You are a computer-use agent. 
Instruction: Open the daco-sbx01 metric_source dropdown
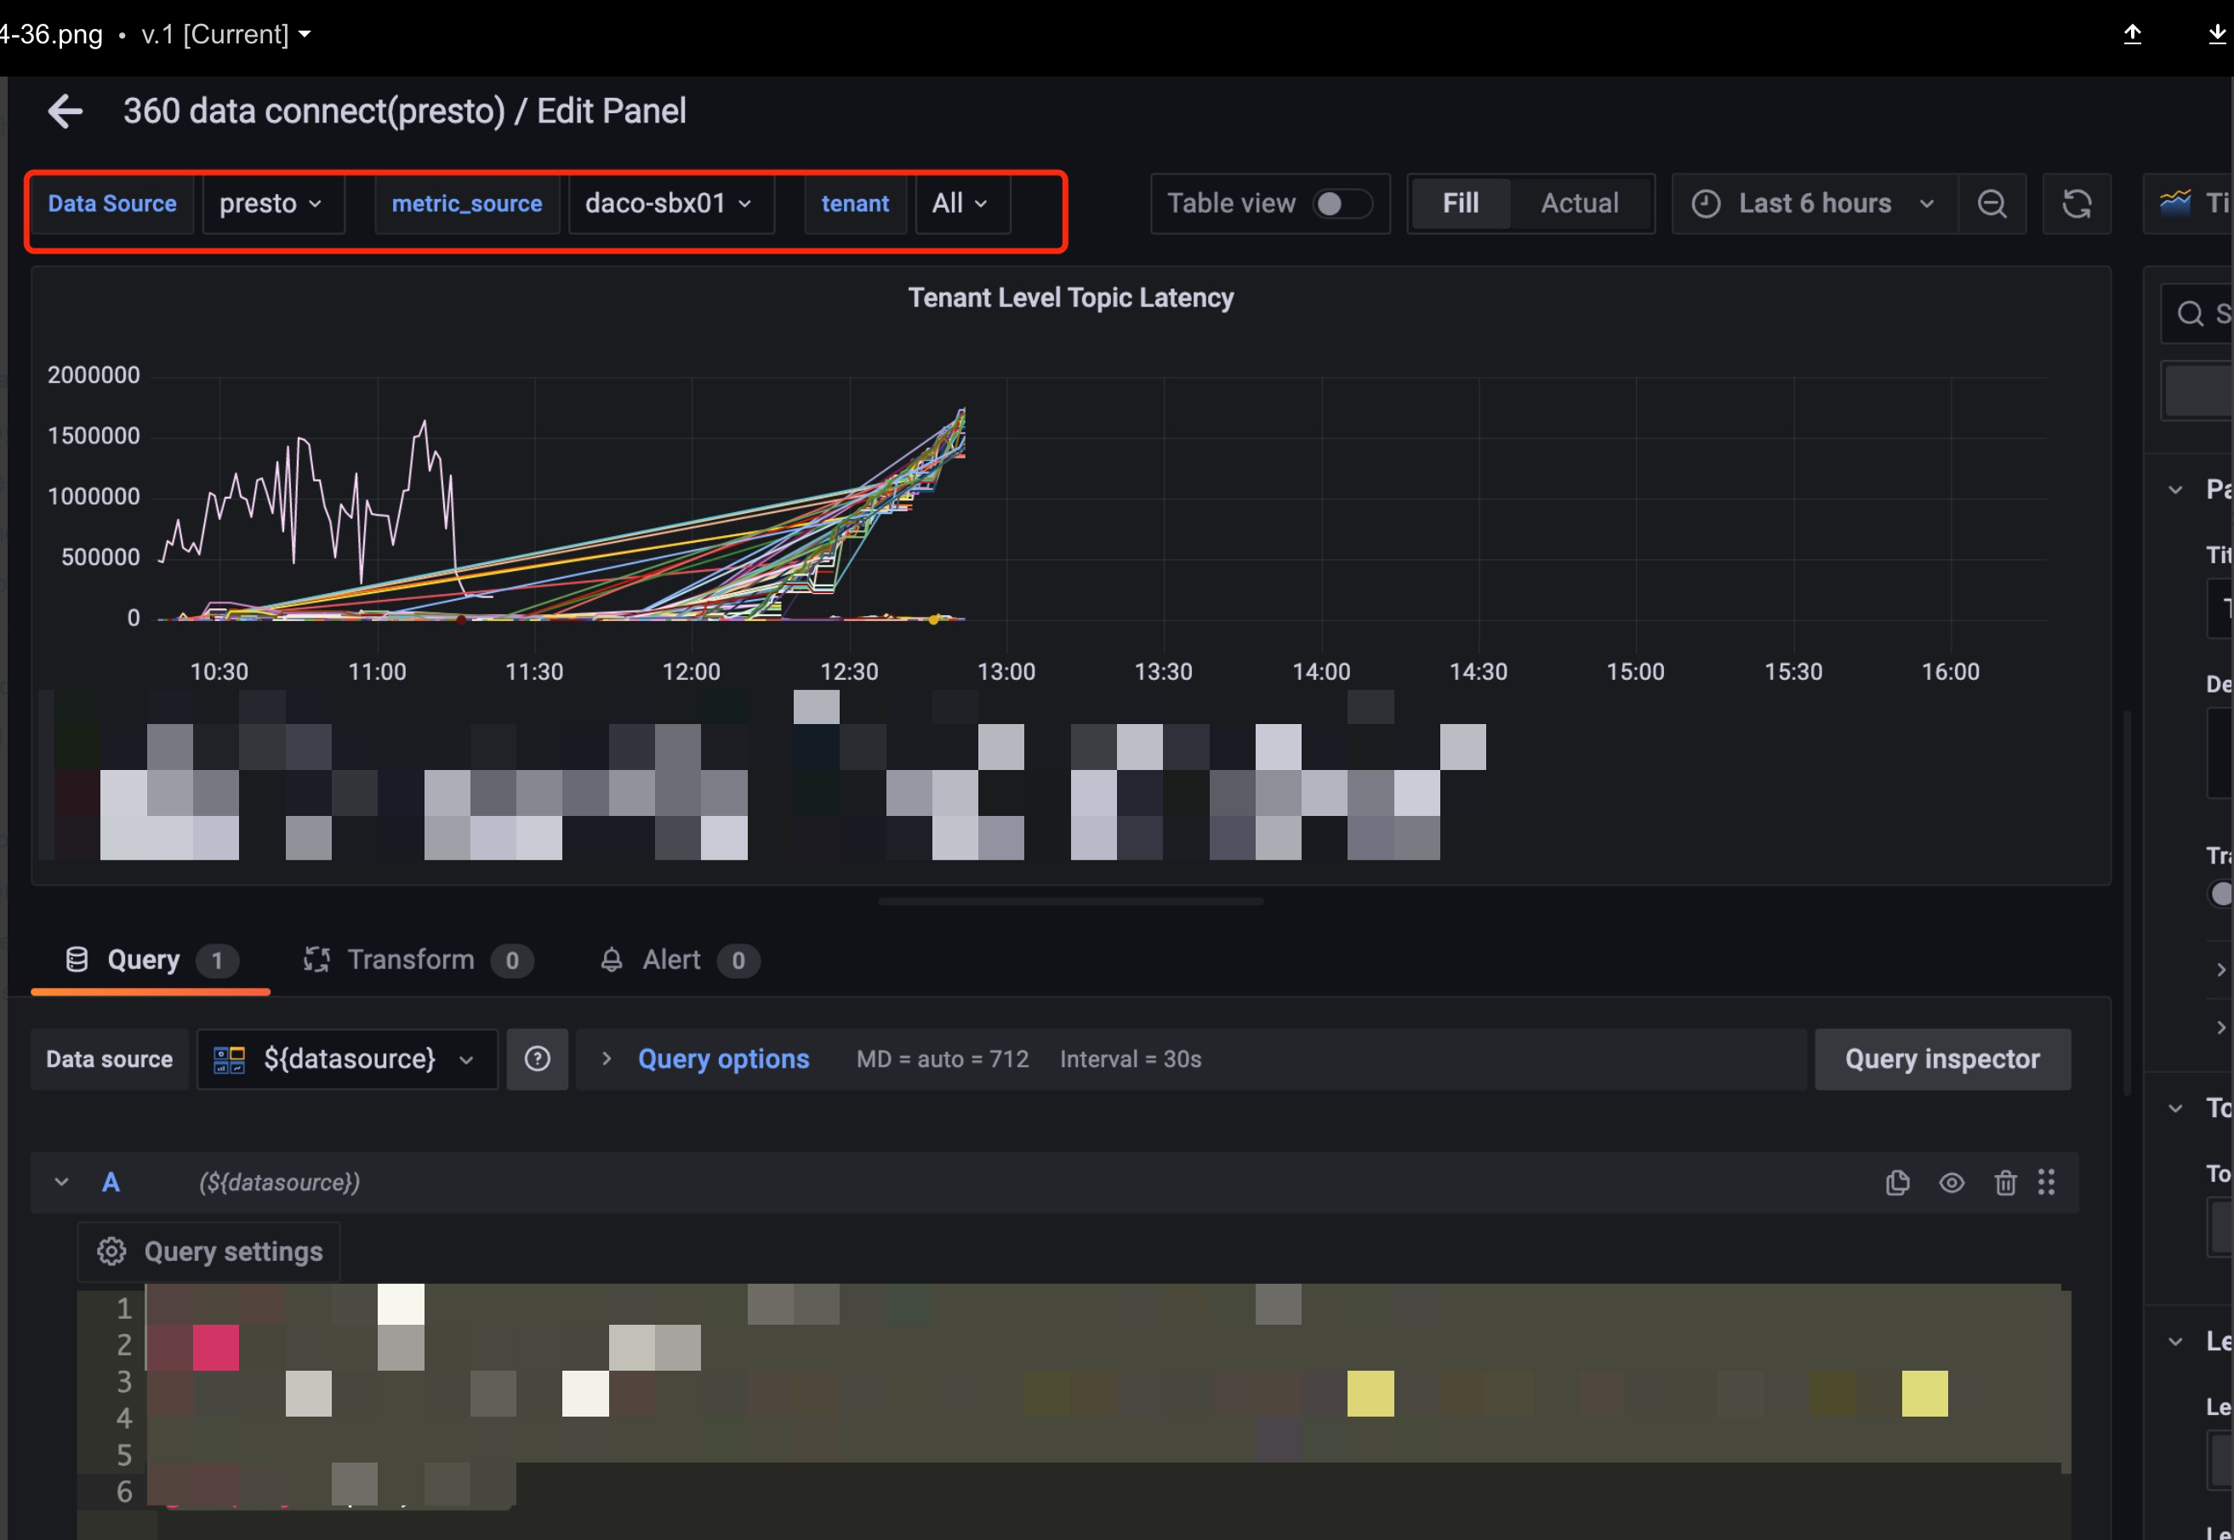coord(669,203)
